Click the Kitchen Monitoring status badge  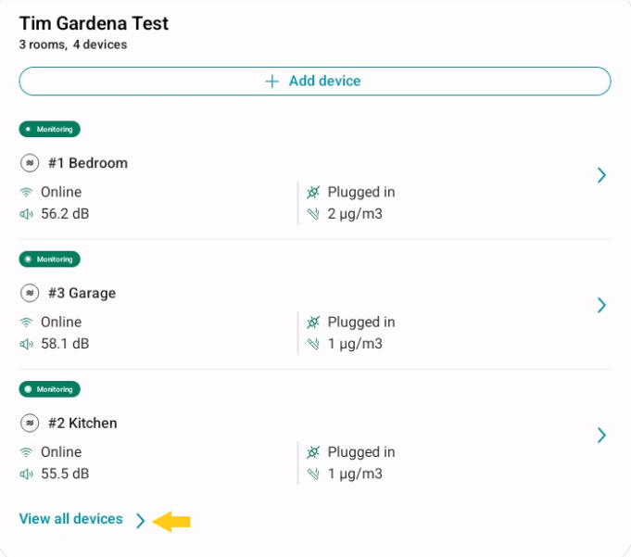(50, 388)
